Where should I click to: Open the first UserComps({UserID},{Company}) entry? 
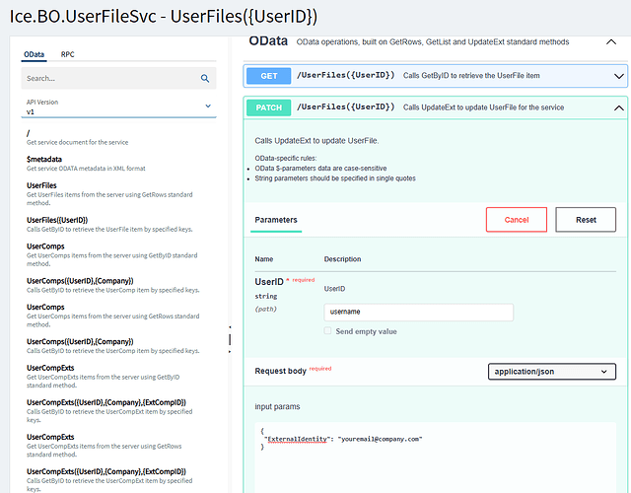(x=113, y=285)
